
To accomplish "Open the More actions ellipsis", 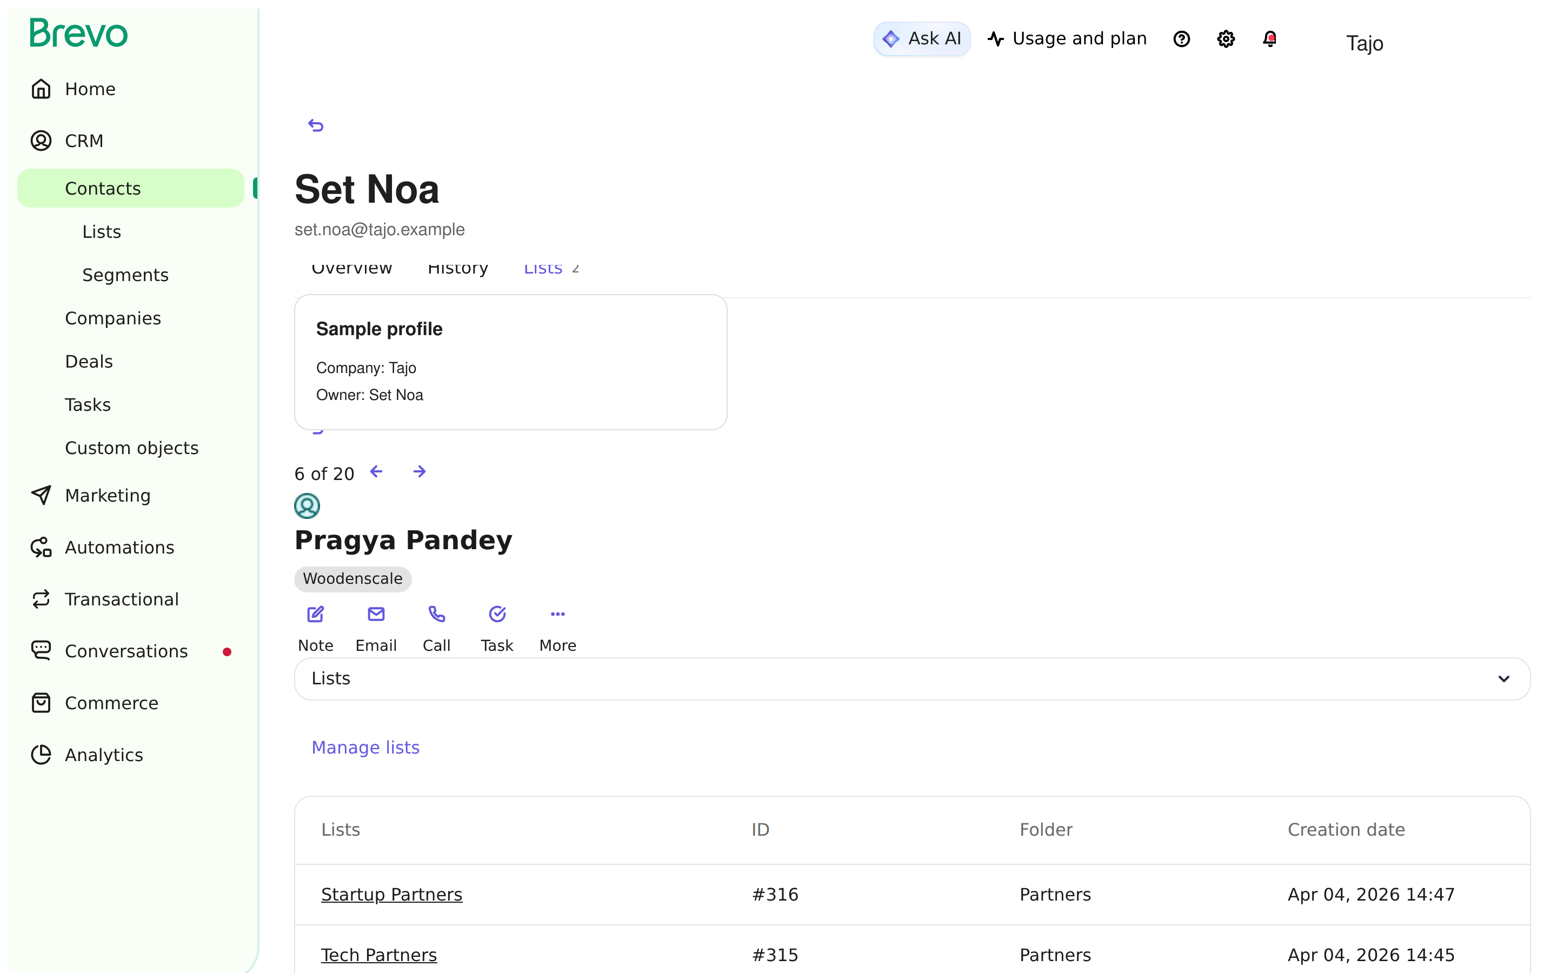I will tap(558, 614).
